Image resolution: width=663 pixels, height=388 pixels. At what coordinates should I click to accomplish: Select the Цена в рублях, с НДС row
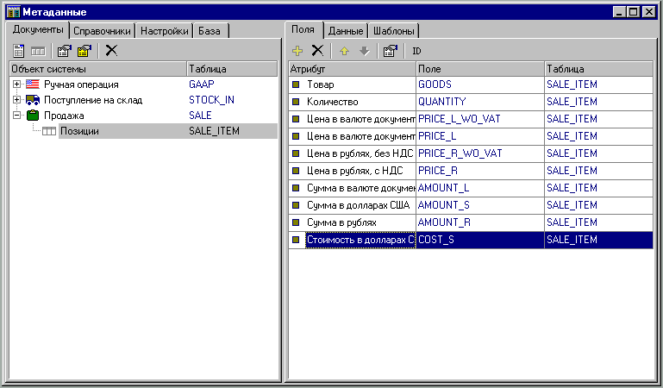[471, 171]
